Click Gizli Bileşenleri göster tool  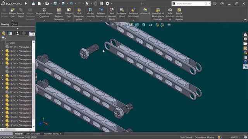[x=79, y=14]
